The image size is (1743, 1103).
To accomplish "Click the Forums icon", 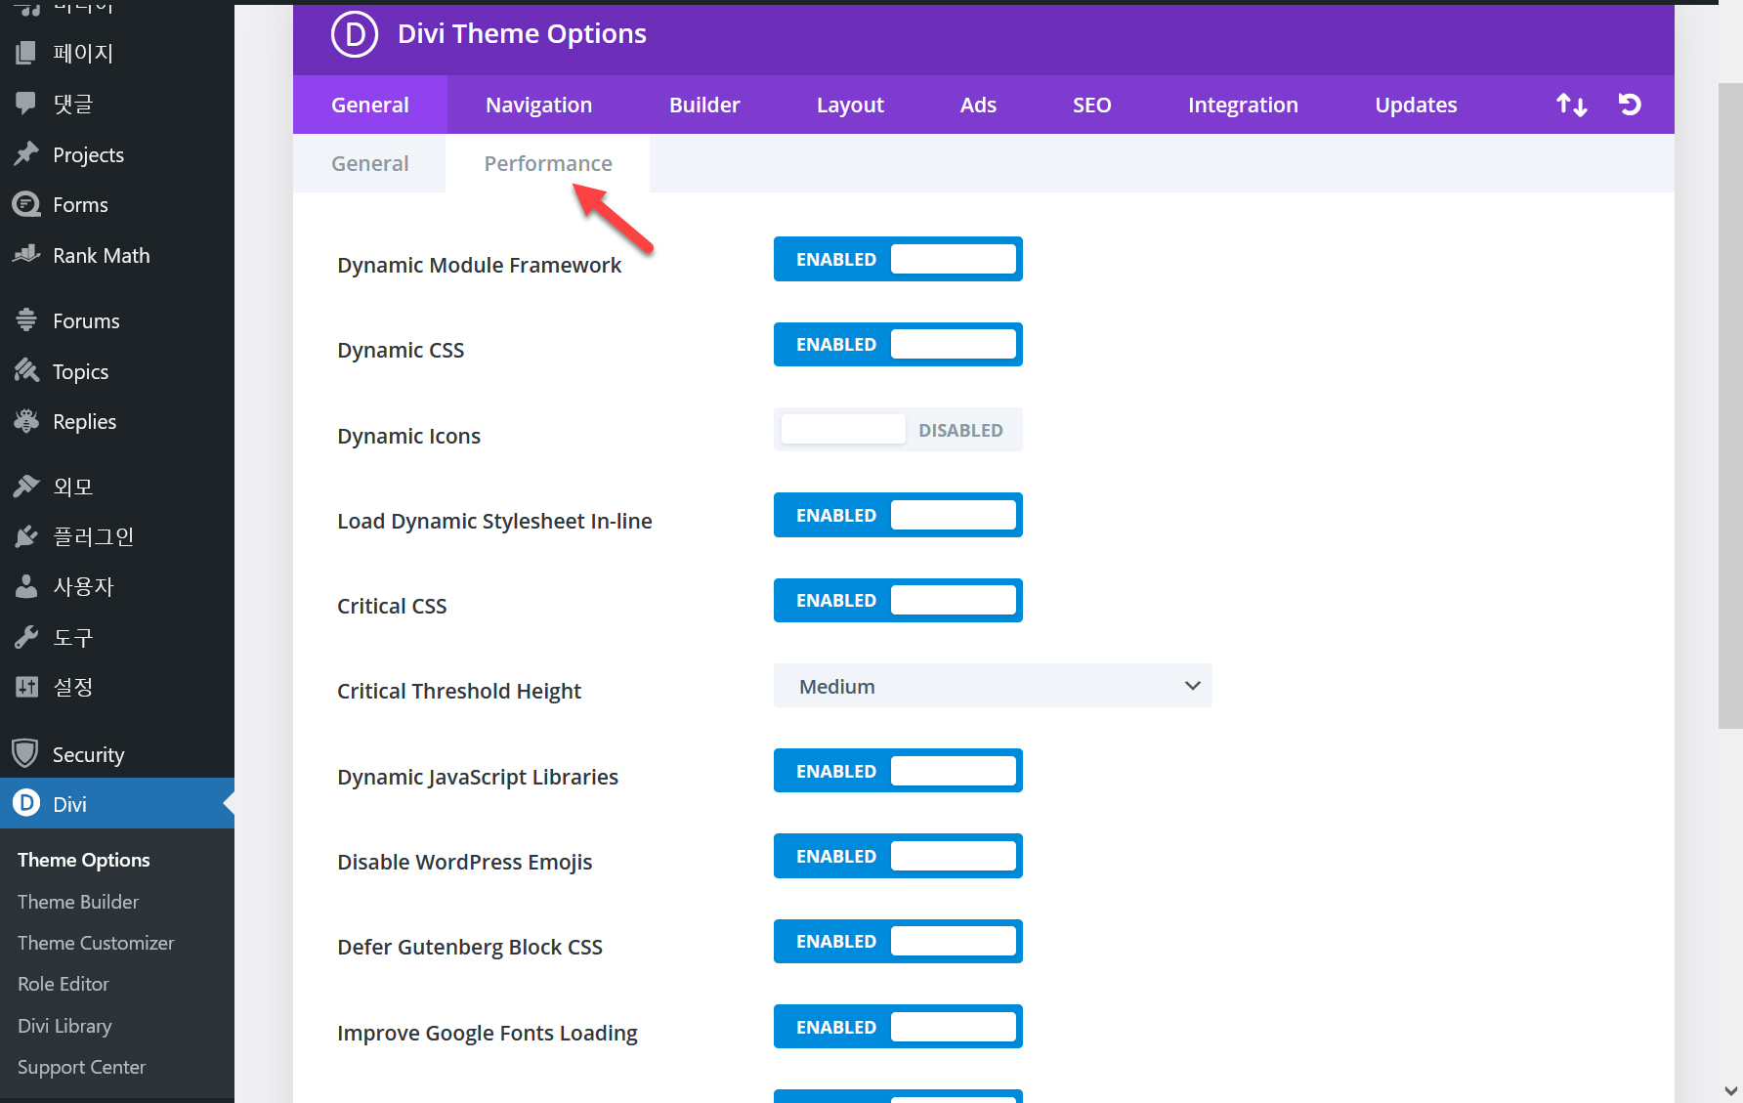I will (26, 319).
